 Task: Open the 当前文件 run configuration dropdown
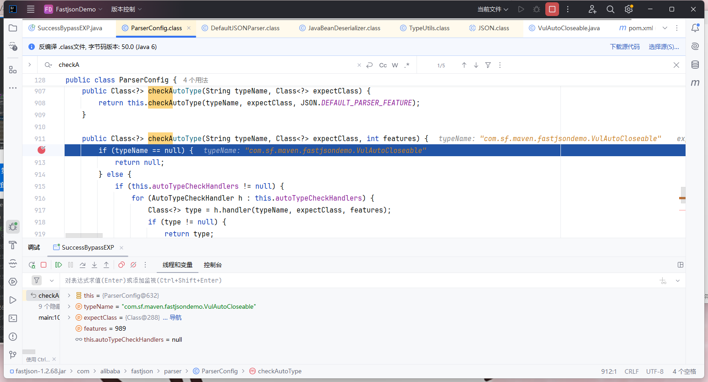493,9
